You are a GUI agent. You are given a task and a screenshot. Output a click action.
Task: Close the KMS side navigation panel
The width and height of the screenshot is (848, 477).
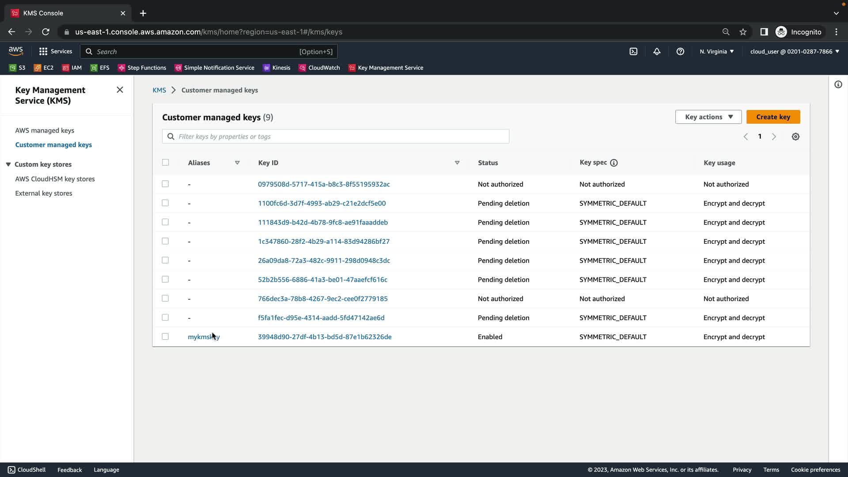[120, 90]
